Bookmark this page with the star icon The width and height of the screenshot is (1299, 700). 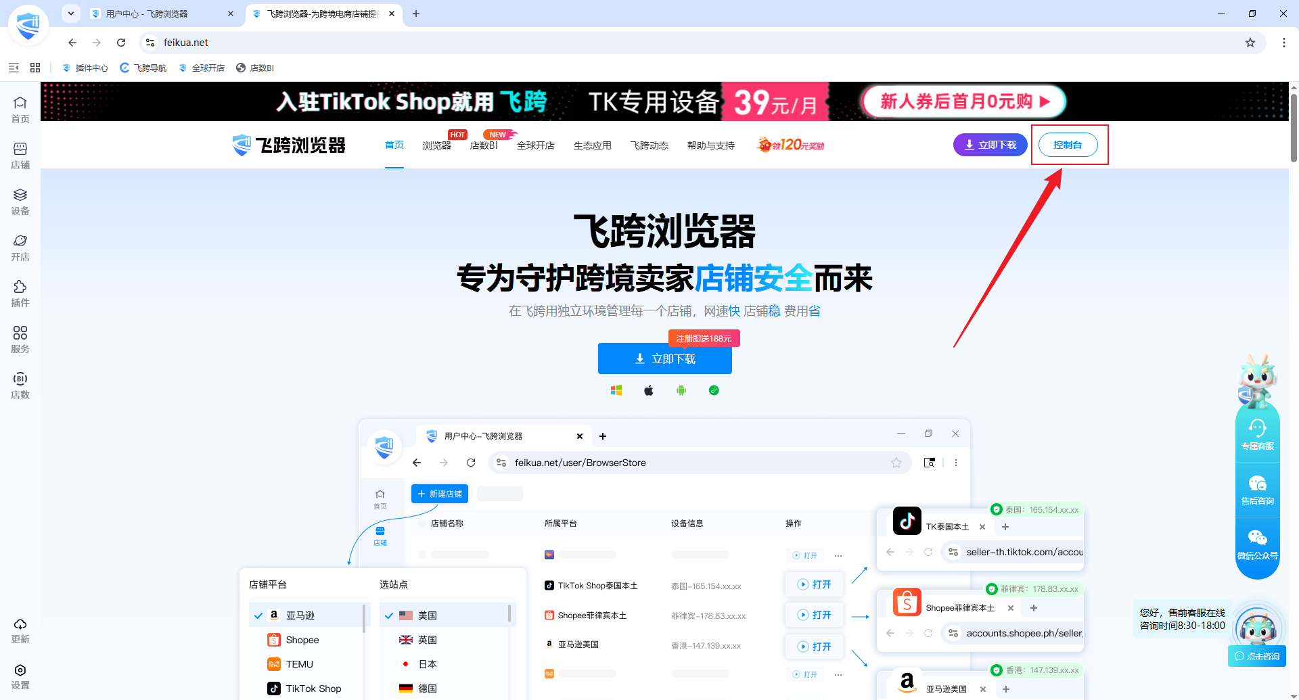(1250, 43)
